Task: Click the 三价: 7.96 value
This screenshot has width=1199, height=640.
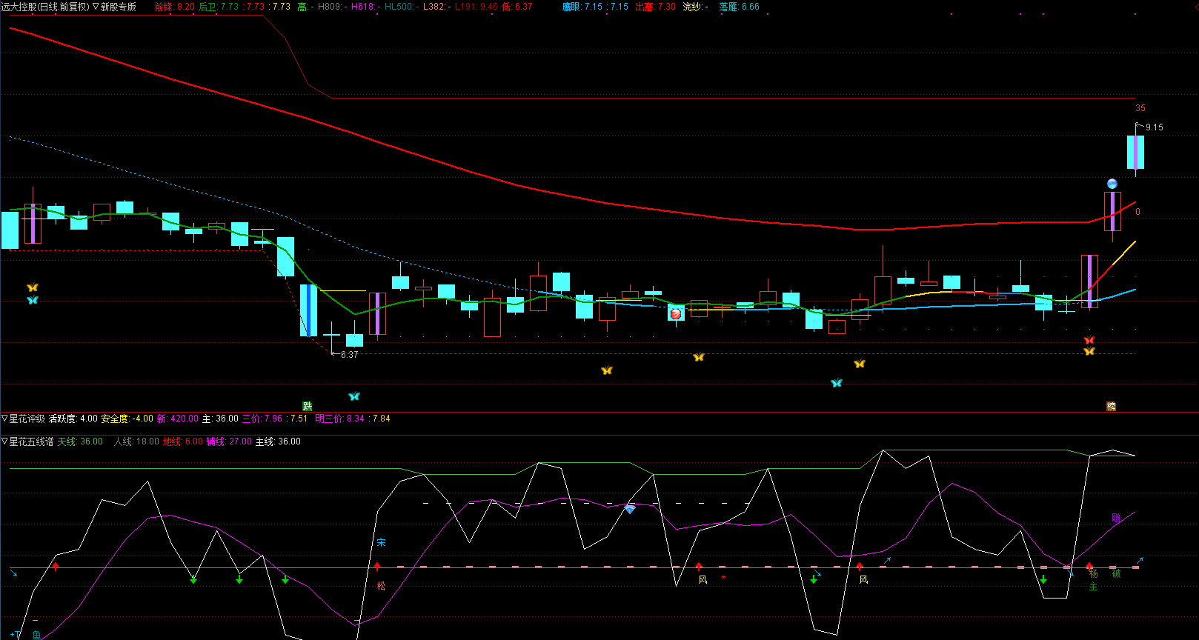Action: (262, 419)
